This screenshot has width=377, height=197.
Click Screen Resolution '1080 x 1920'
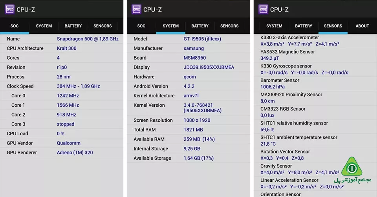[x=197, y=120]
